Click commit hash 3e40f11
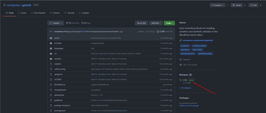The image size is (266, 113). pos(141,31)
